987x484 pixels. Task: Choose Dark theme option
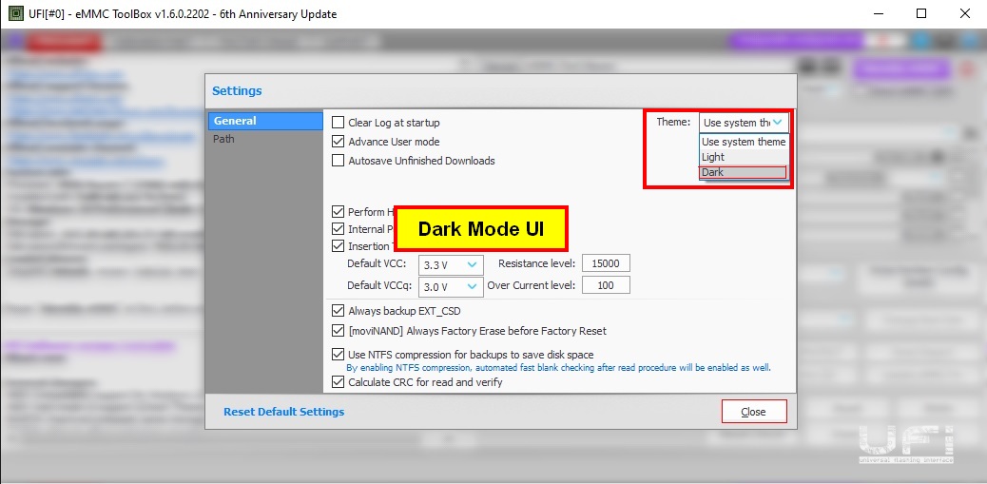(x=744, y=172)
